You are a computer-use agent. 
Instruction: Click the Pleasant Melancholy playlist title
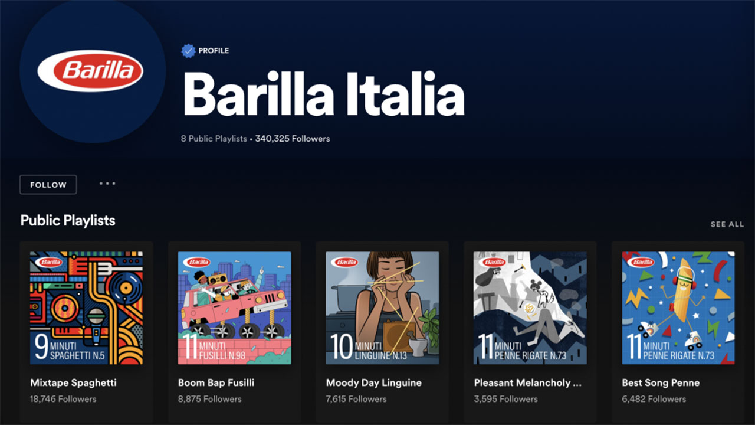click(528, 382)
